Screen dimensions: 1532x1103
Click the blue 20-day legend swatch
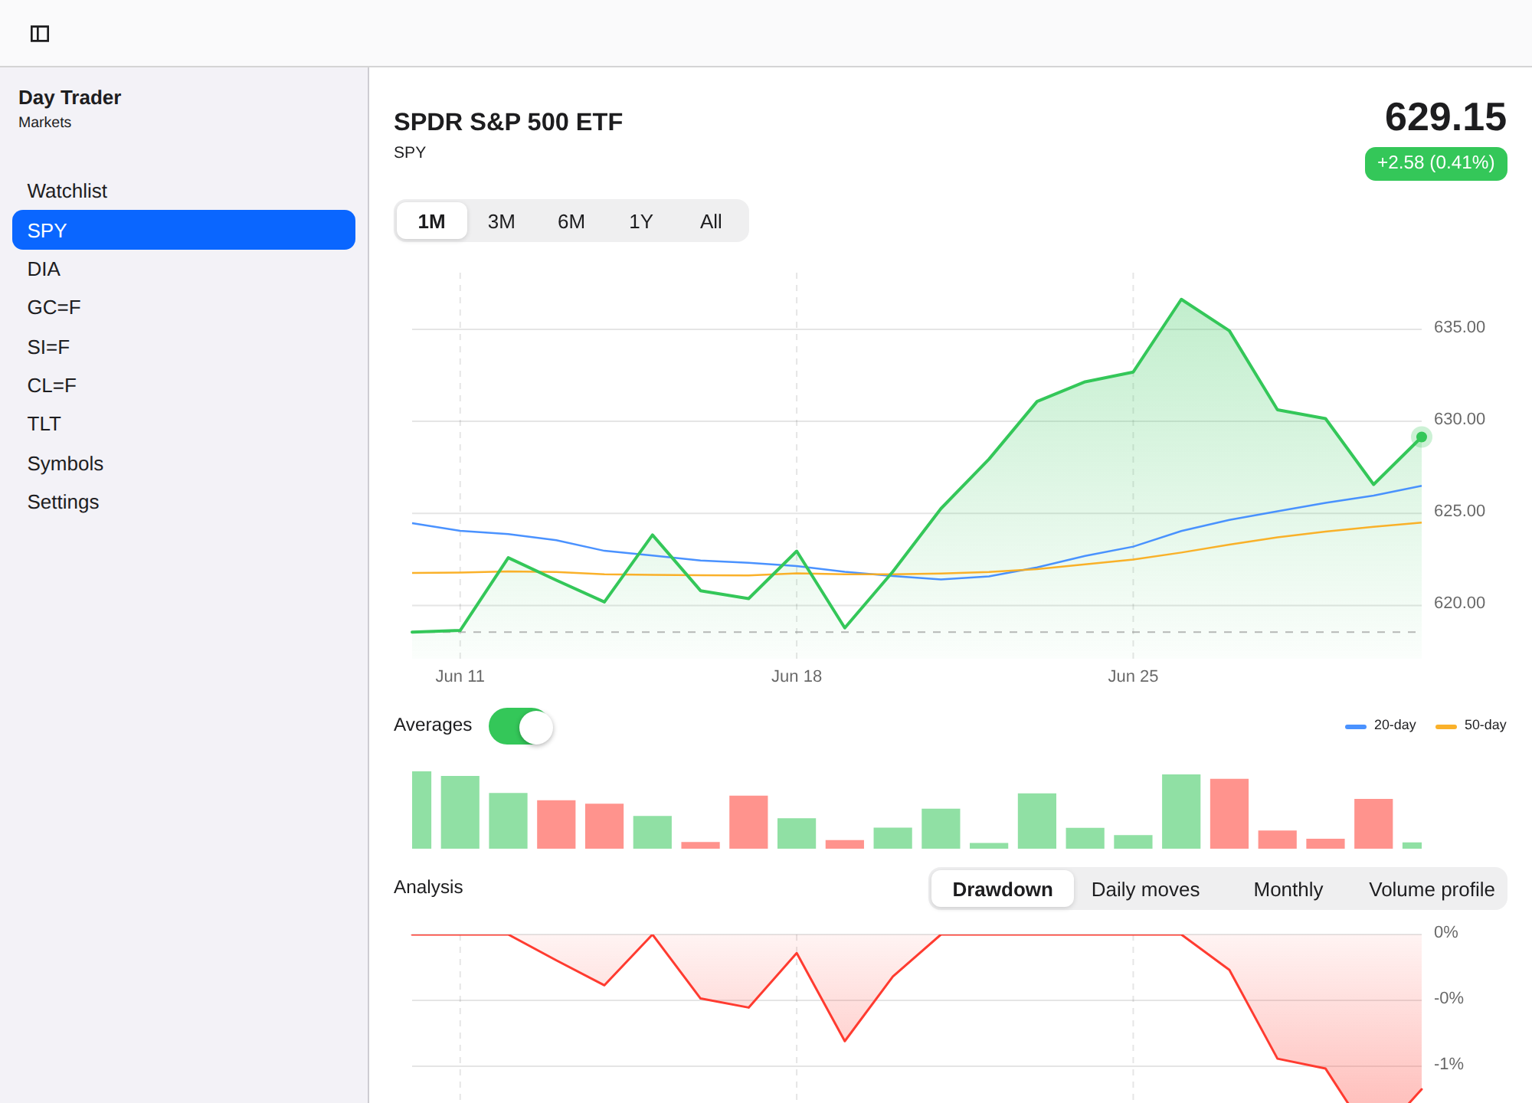click(x=1355, y=726)
